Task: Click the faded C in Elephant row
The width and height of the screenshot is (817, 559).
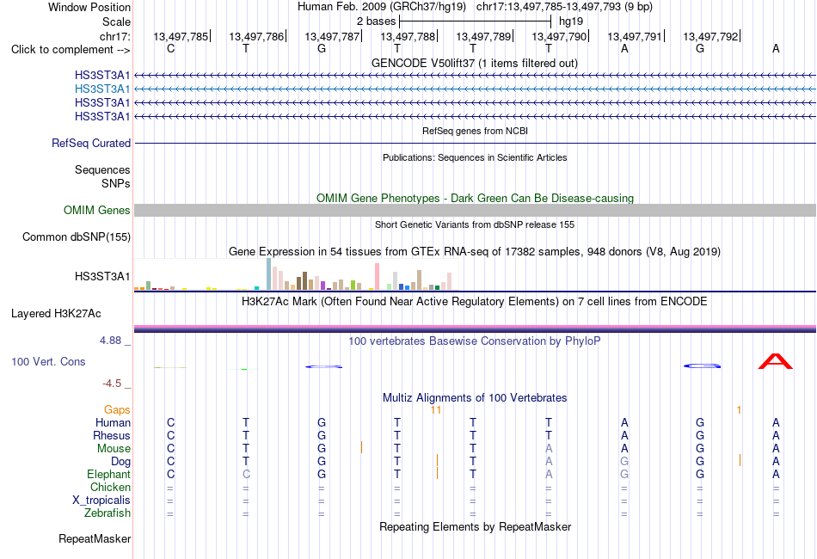Action: [x=246, y=475]
